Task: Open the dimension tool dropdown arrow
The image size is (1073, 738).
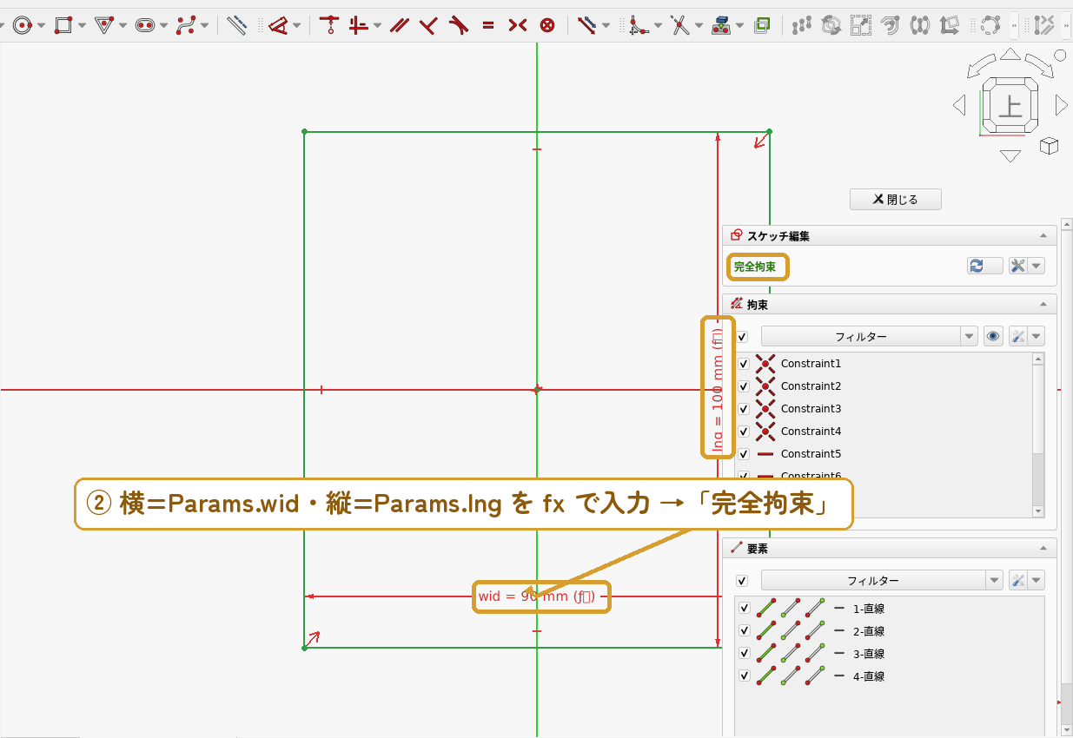Action: 297,25
